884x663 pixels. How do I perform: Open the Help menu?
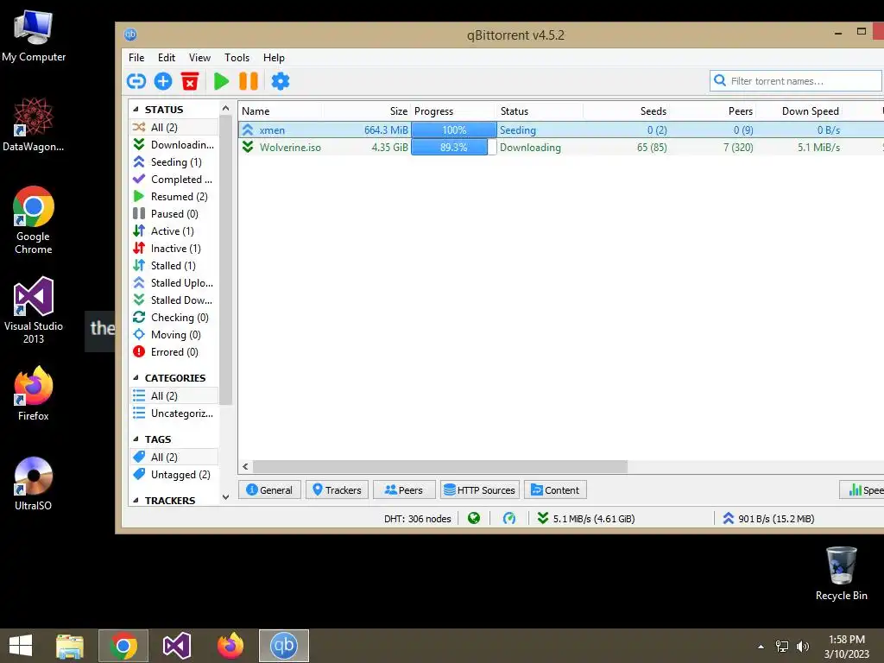pos(274,58)
